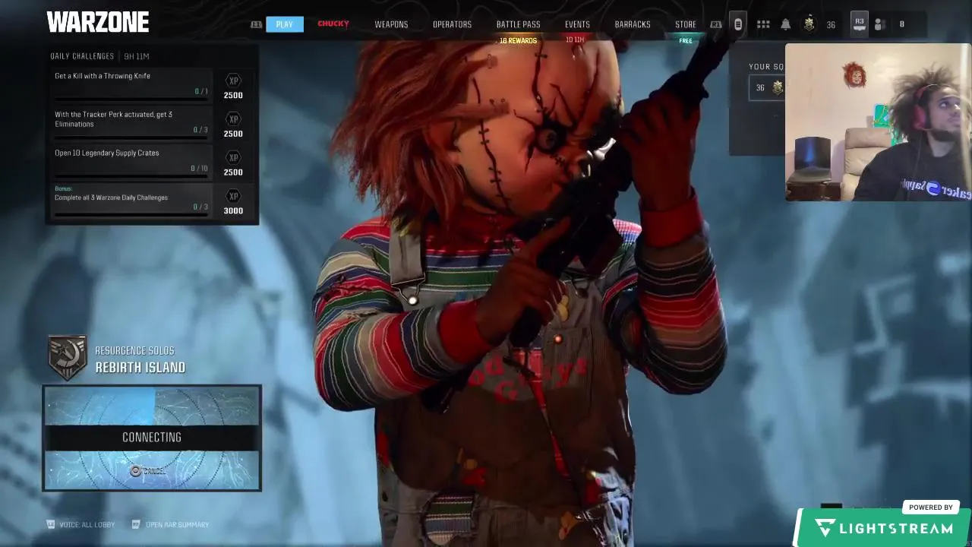Click the REBIRTH ISLAND title
972x547 pixels.
(x=140, y=368)
